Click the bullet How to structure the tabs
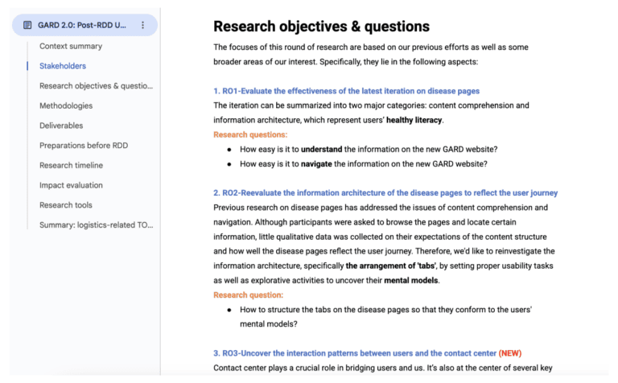The image size is (618, 383). click(385, 317)
